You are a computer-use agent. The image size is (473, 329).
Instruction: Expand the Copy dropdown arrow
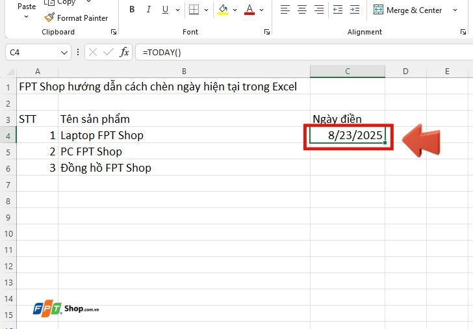click(88, 2)
